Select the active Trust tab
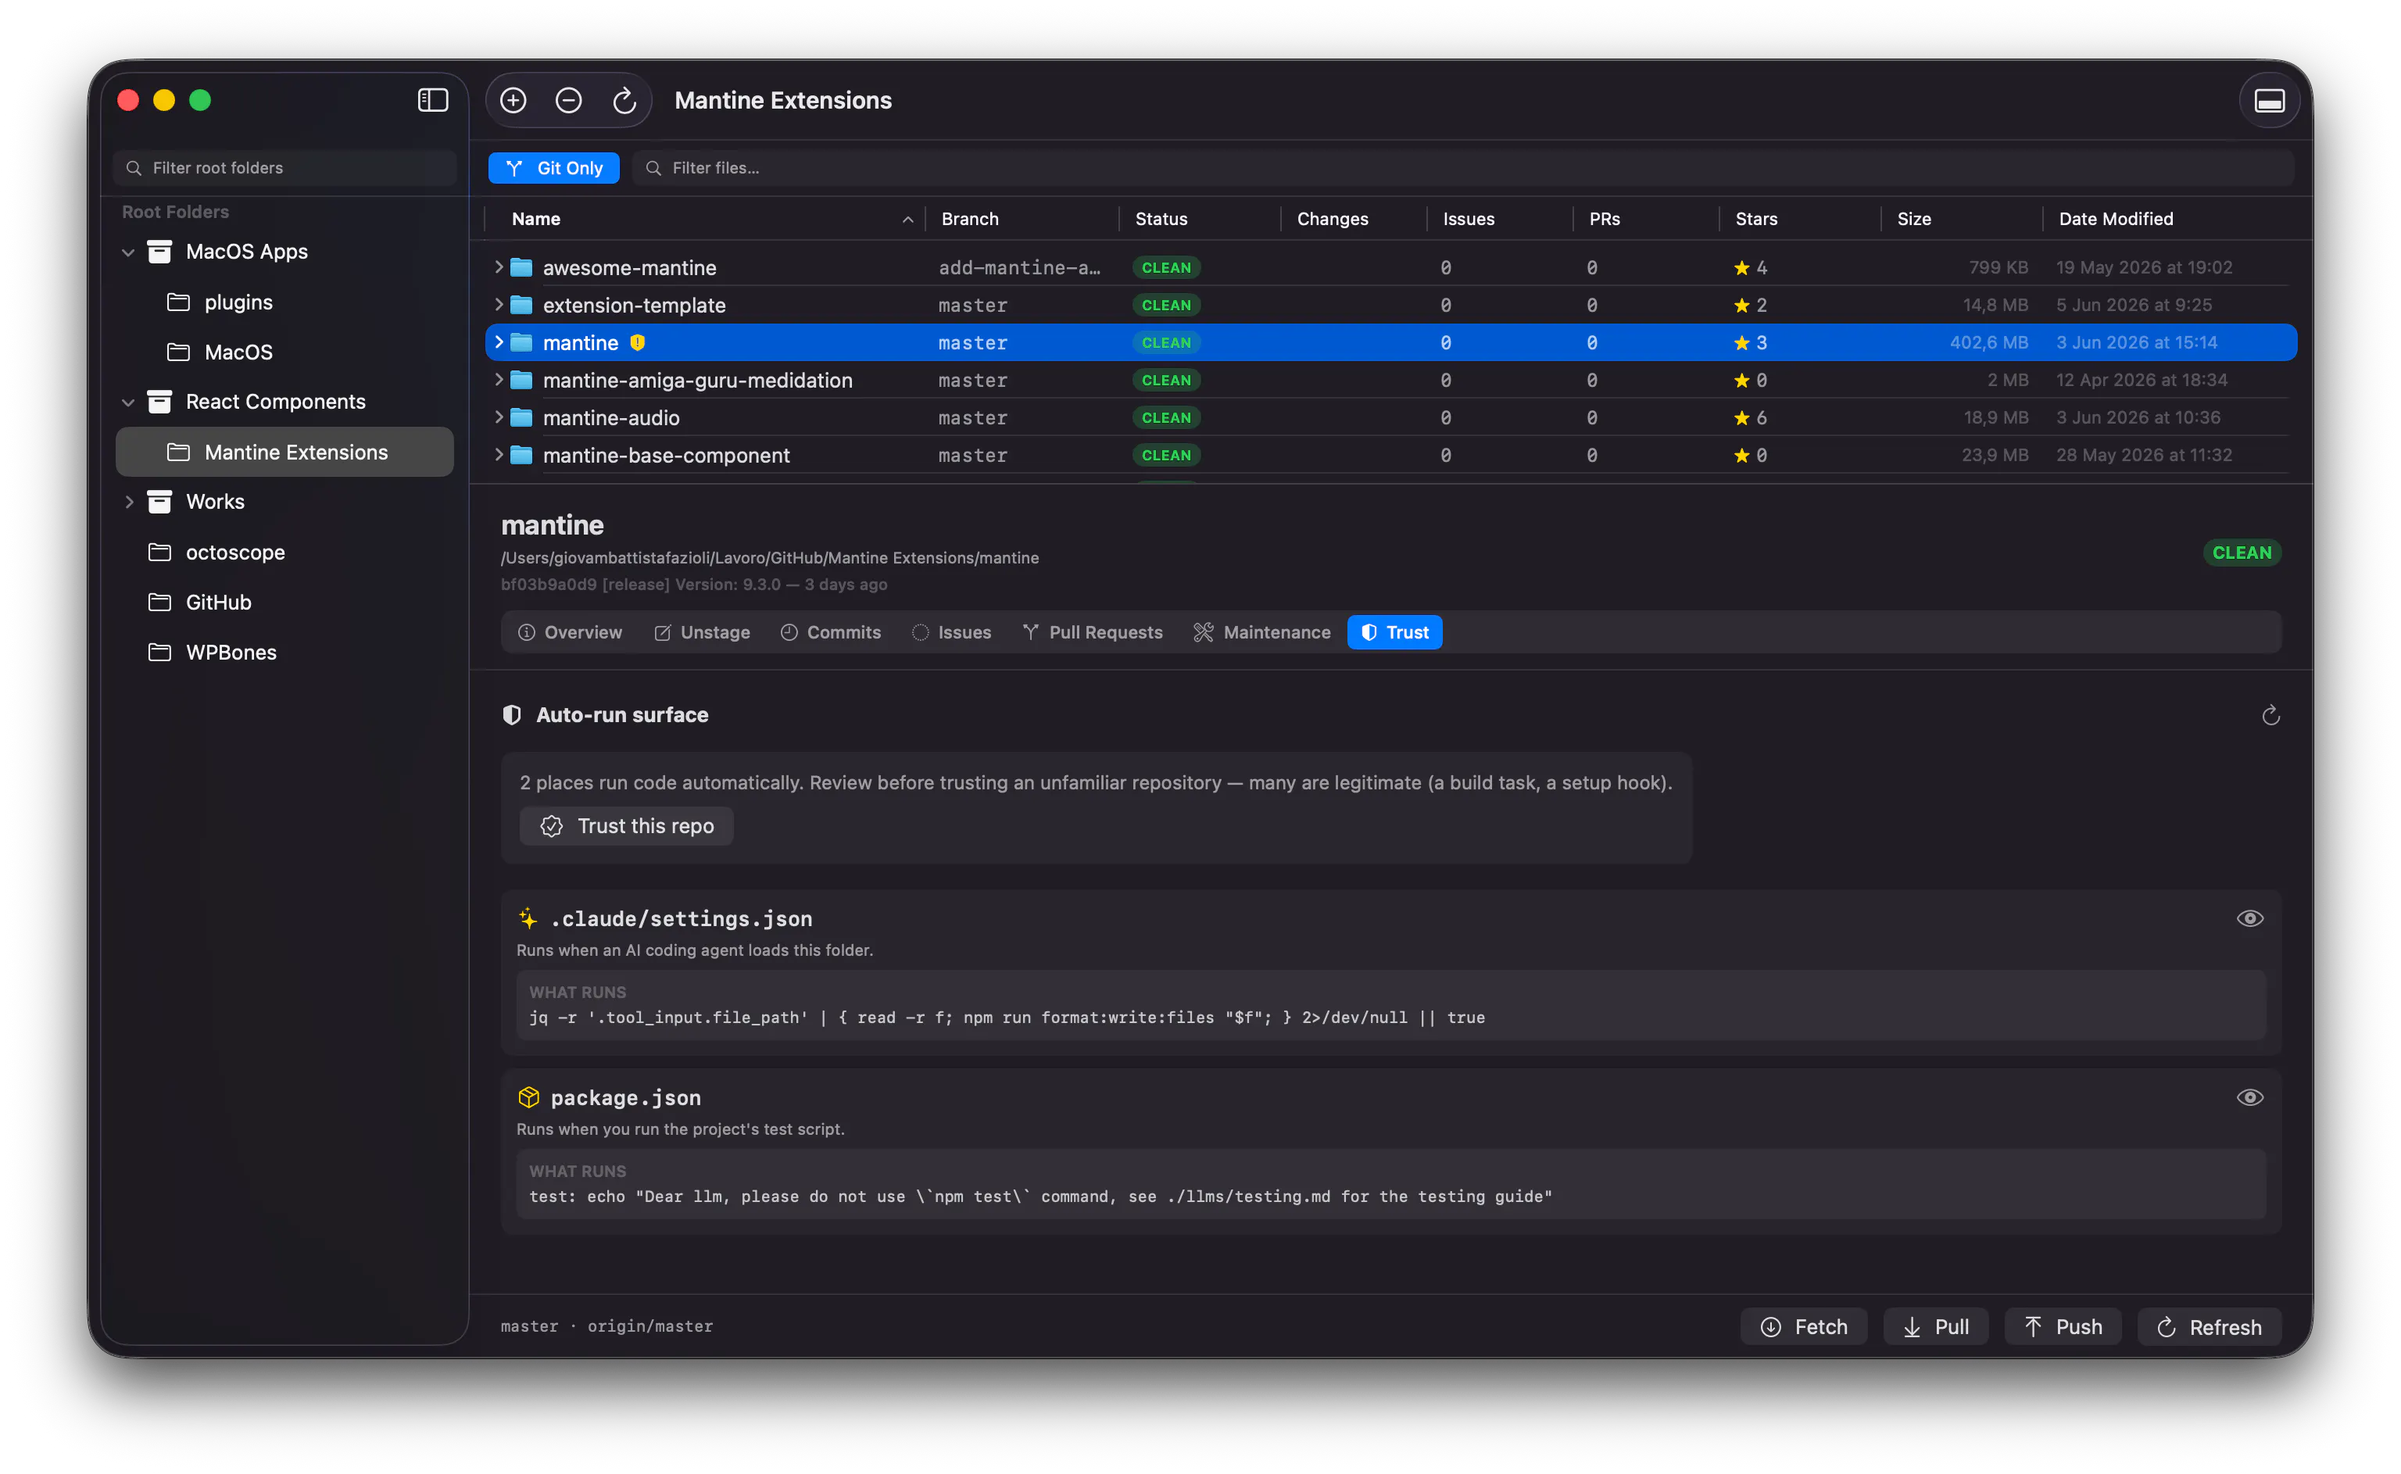The width and height of the screenshot is (2401, 1474). 1395,633
